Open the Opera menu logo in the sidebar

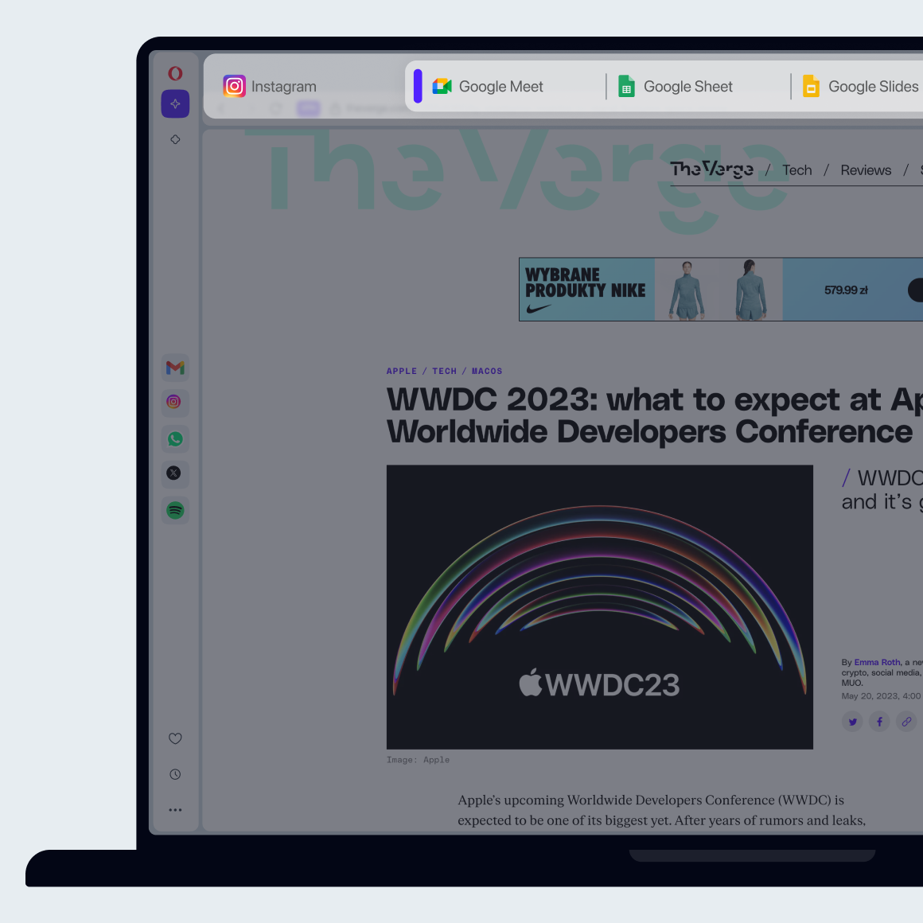tap(175, 73)
